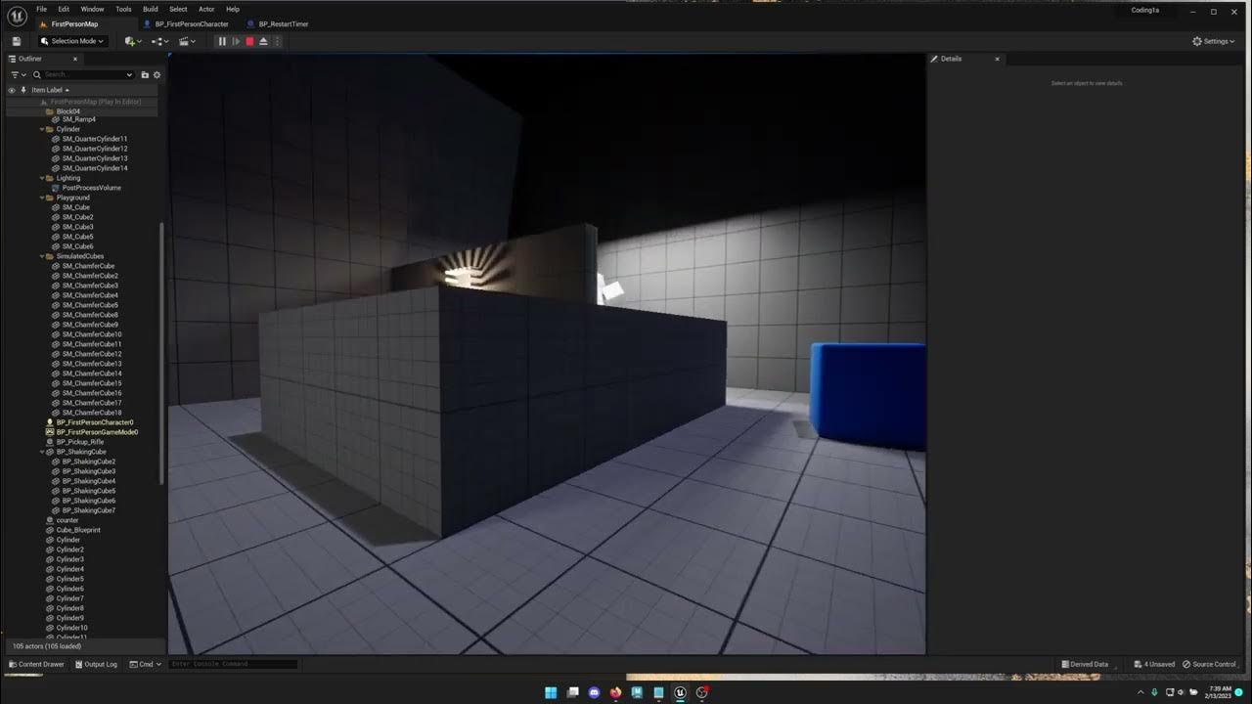Click the SM_ChamferCube18 mesh icon

pos(56,413)
